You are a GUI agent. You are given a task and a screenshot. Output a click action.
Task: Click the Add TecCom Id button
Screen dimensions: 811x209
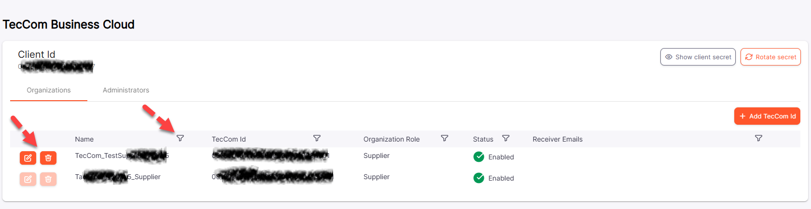(767, 116)
